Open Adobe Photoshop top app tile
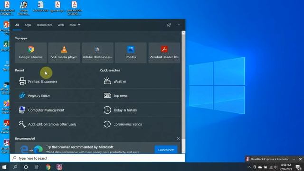 tap(97, 53)
